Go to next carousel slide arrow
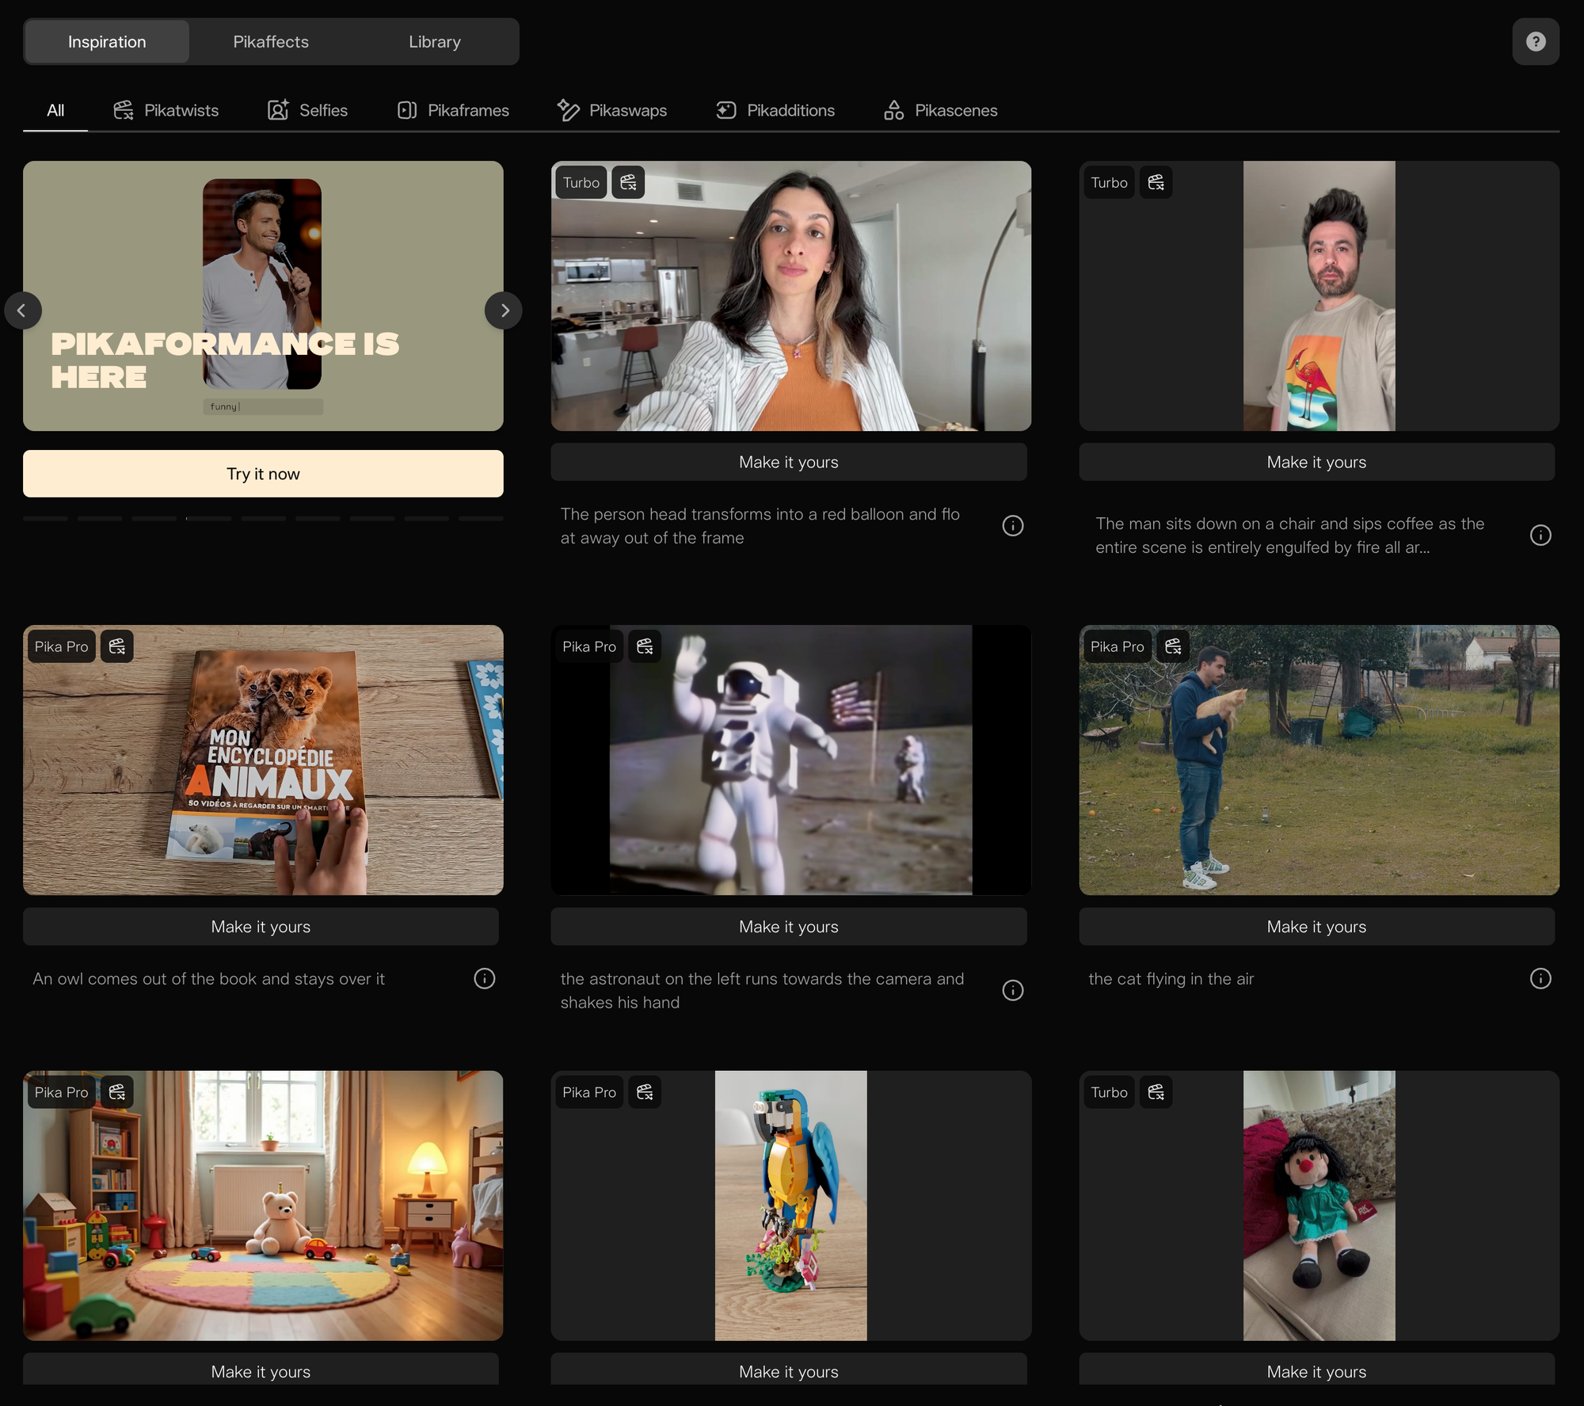Image resolution: width=1584 pixels, height=1406 pixels. point(504,311)
